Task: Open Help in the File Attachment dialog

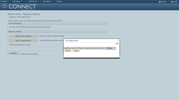Action: coord(117,44)
